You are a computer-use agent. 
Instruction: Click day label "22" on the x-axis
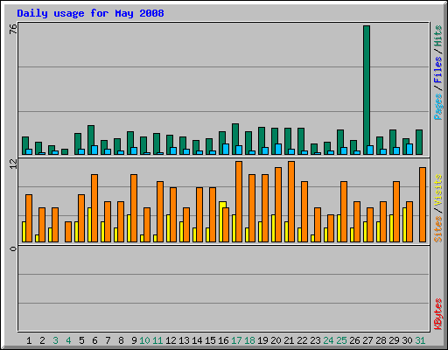click(x=302, y=340)
